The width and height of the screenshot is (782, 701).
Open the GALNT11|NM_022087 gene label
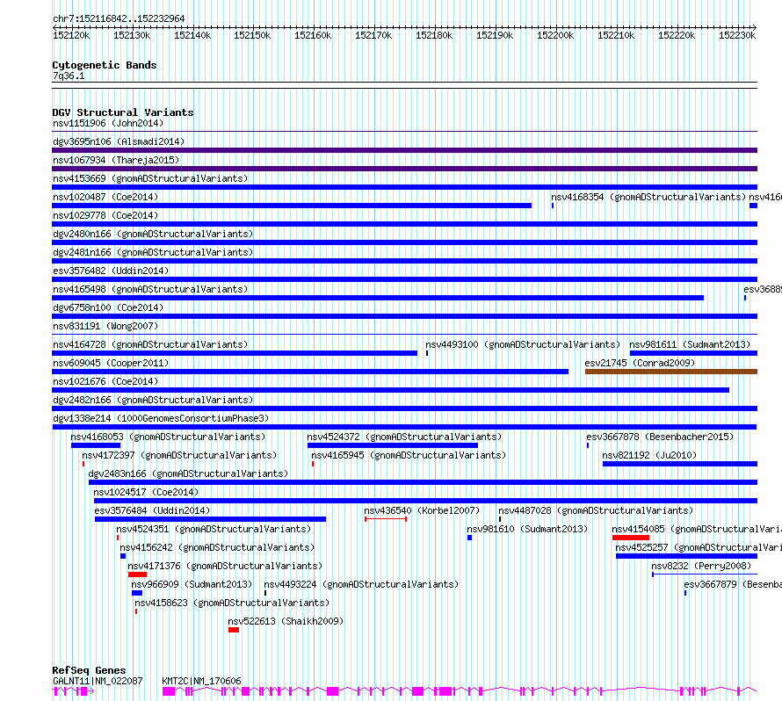tap(98, 681)
